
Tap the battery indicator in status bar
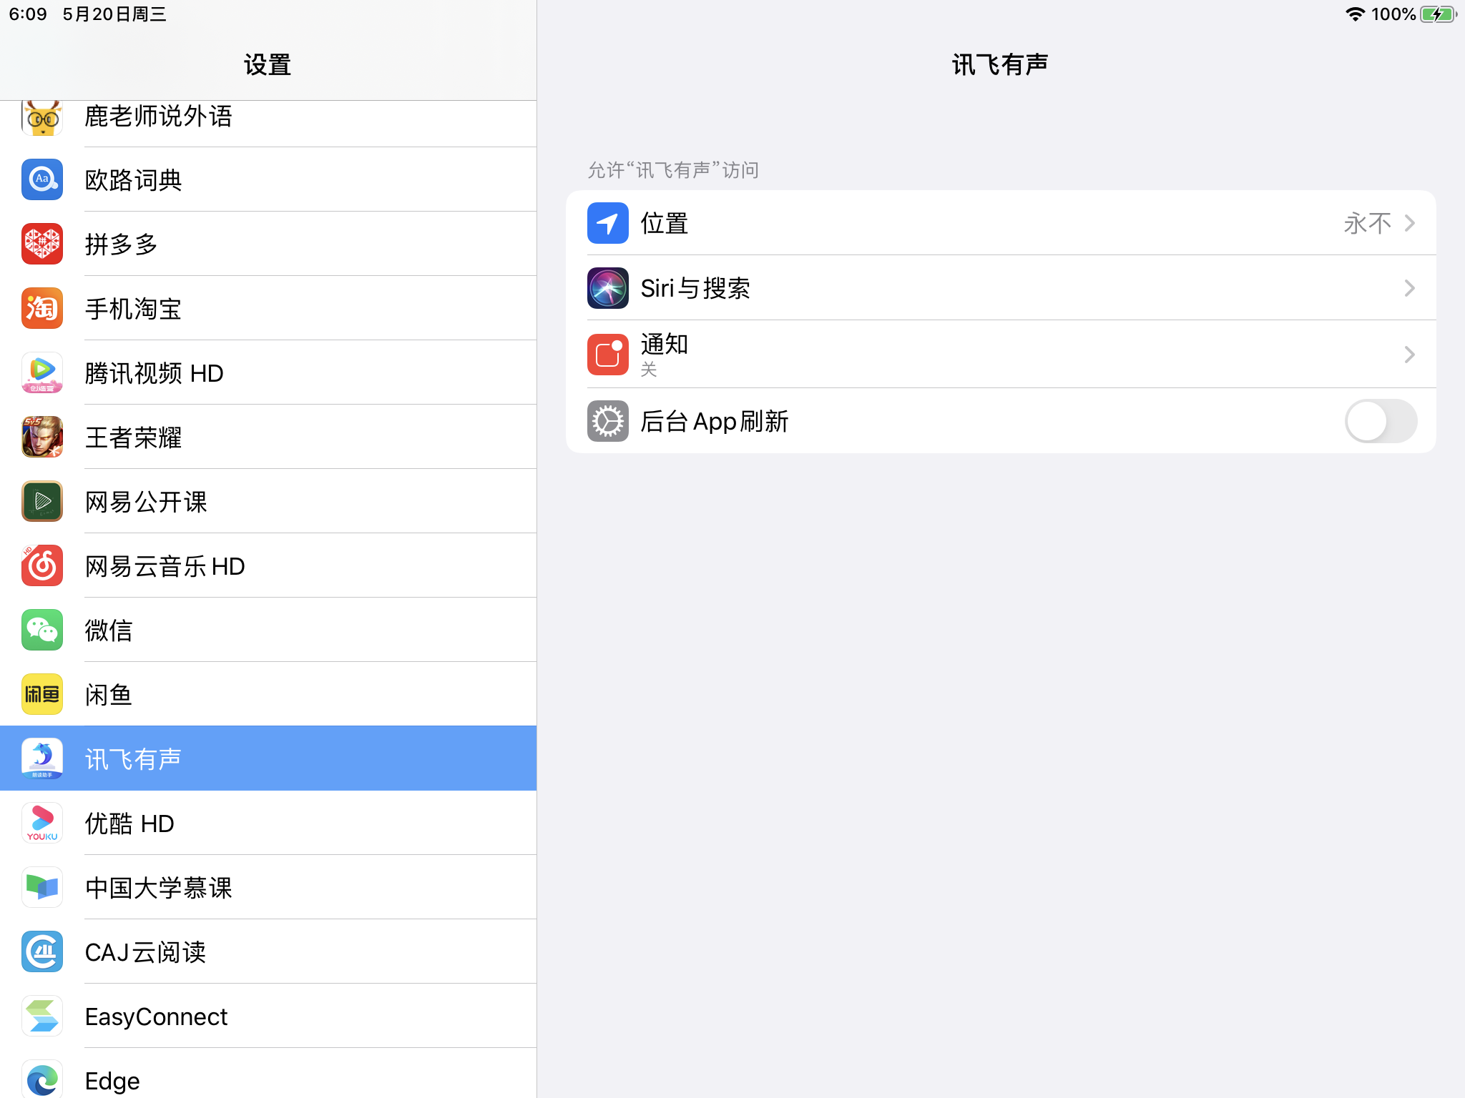1437,14
